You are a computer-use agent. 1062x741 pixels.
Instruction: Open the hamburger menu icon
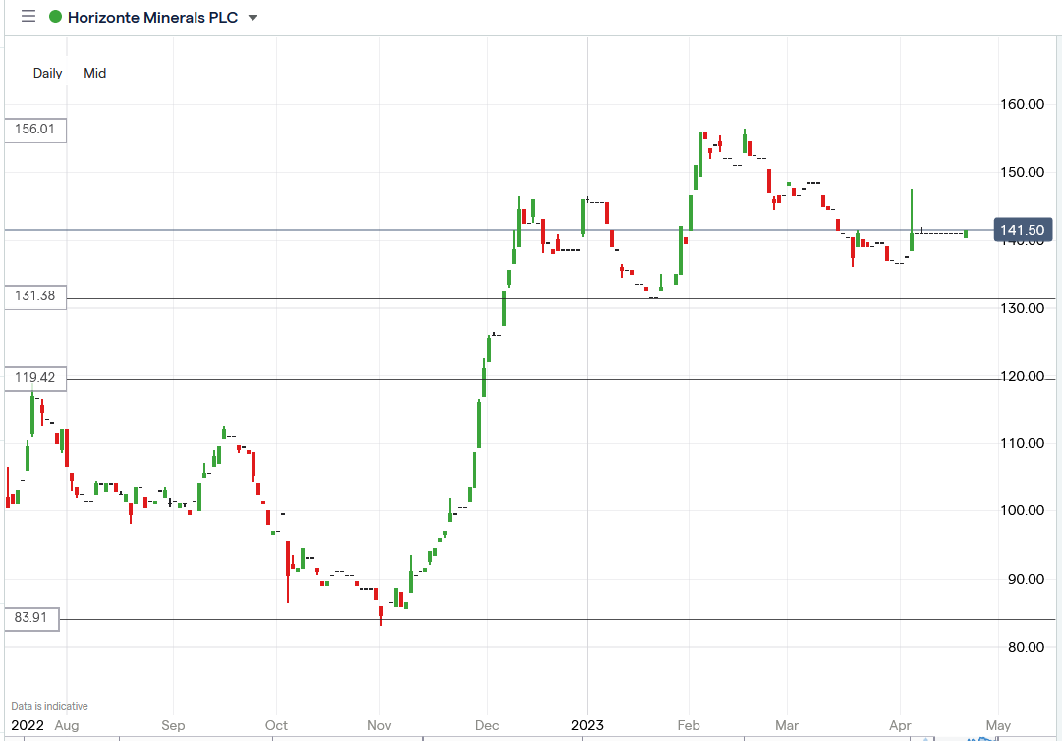pyautogui.click(x=28, y=17)
